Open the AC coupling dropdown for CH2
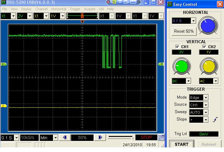Viewport: 224px width, 152px height. 216,81
